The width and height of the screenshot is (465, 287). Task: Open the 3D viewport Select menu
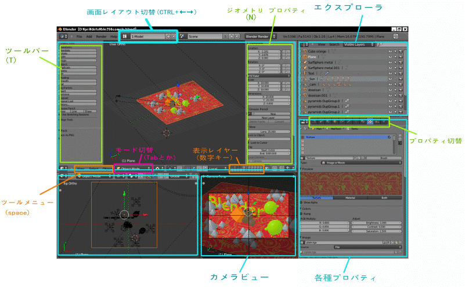point(93,169)
